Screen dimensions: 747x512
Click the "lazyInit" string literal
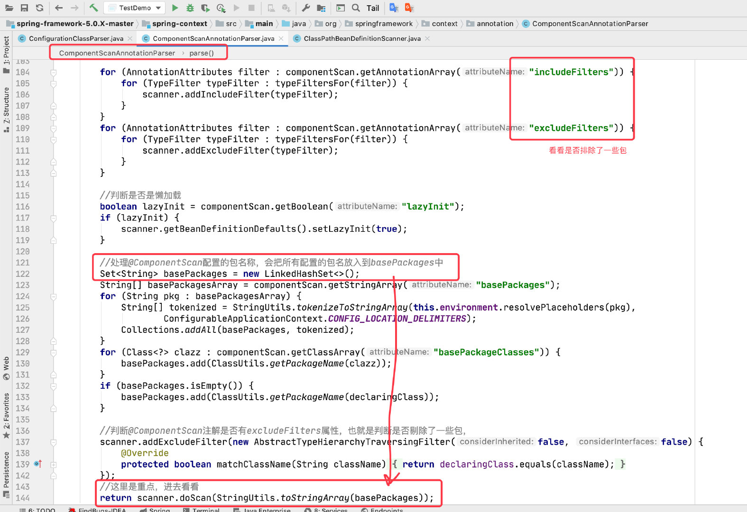tap(428, 207)
